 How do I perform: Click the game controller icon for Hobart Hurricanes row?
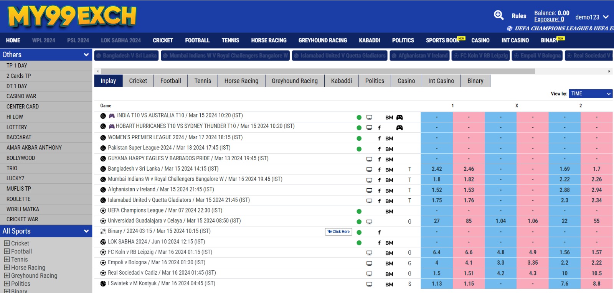pyautogui.click(x=399, y=128)
